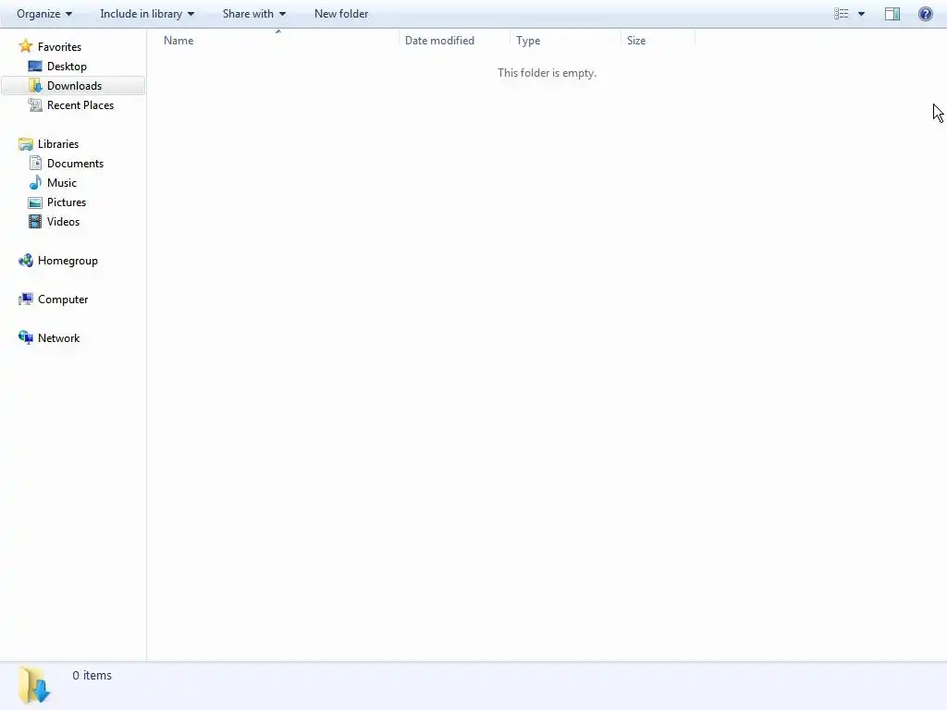Select Computer label in sidebar

(63, 300)
